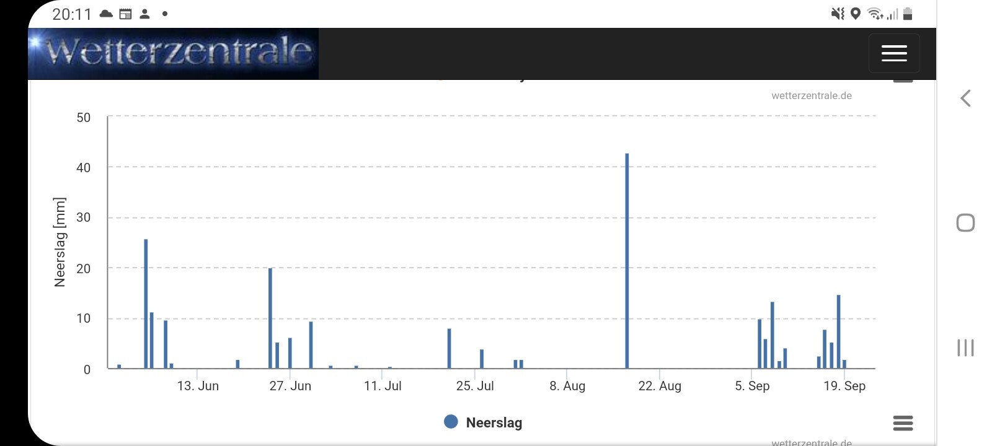This screenshot has width=992, height=446.
Task: Click the "50" y-axis value
Action: point(83,118)
